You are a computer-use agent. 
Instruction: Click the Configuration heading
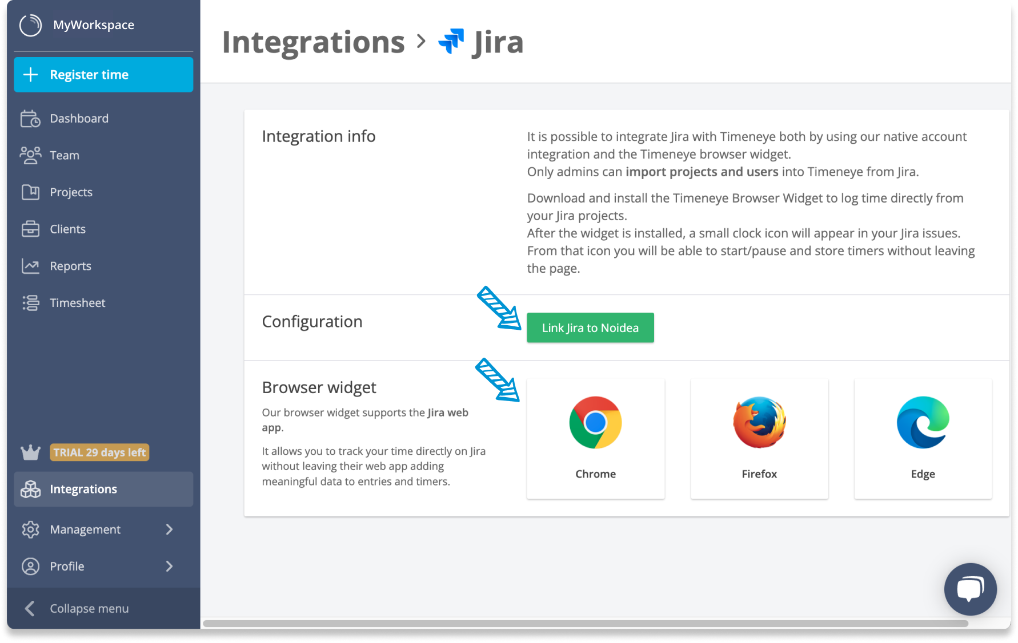[x=312, y=322]
